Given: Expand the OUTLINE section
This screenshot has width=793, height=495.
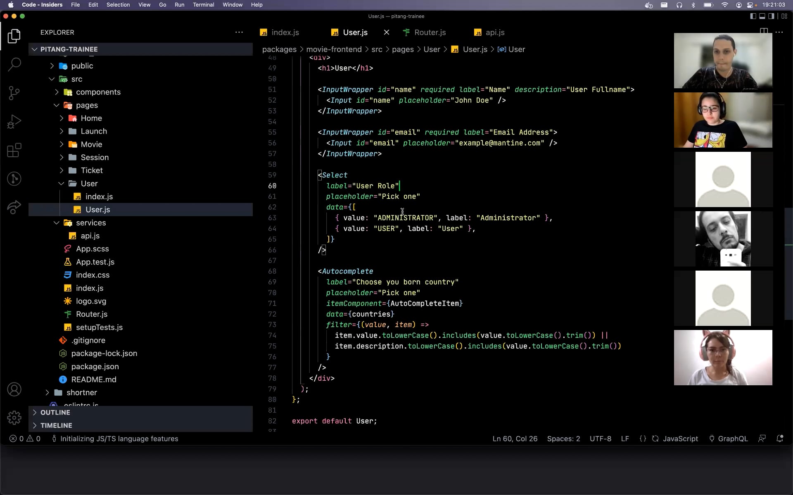Looking at the screenshot, I should (x=140, y=412).
